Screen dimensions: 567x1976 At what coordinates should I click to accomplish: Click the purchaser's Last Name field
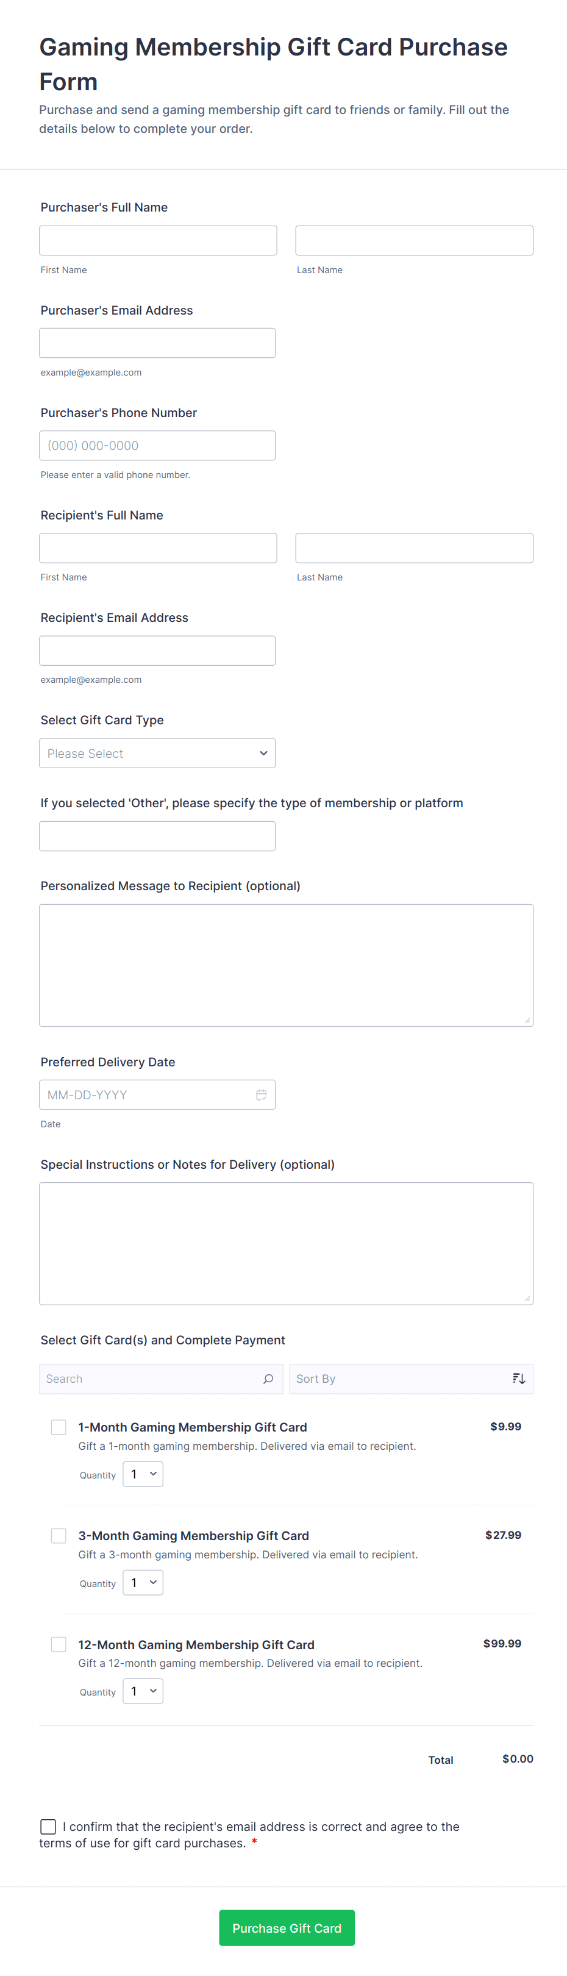coord(415,240)
